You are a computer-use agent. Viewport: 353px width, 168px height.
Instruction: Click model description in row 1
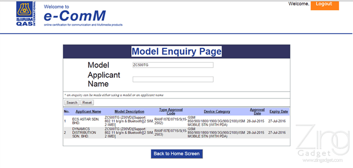pos(130,121)
